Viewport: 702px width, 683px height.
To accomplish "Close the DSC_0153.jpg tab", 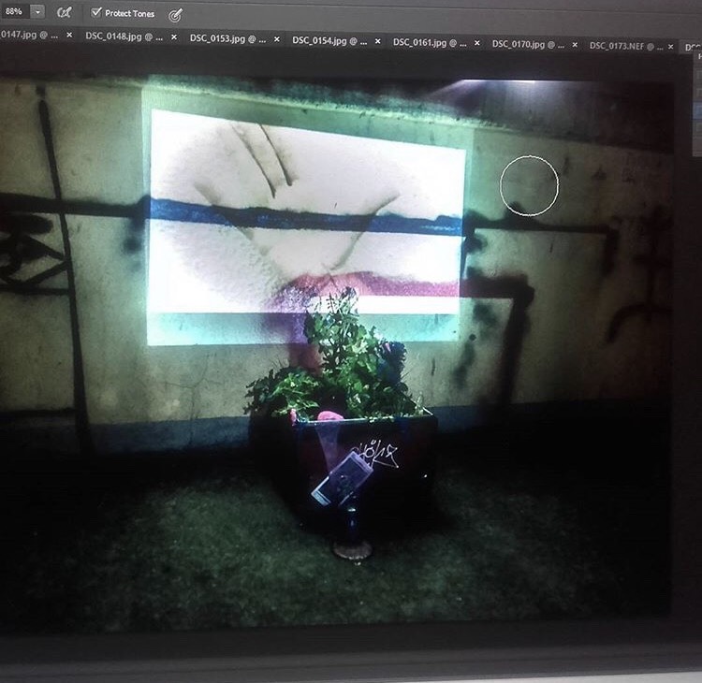I will pyautogui.click(x=275, y=40).
